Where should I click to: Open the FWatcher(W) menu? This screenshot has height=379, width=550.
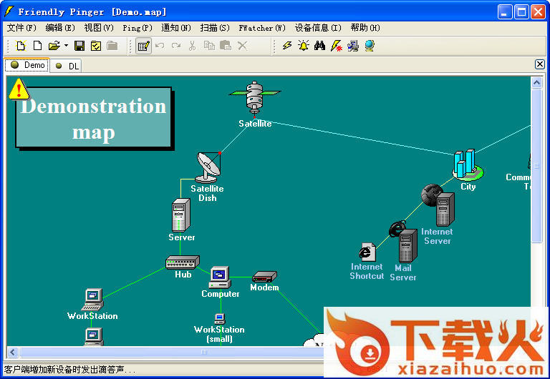262,28
